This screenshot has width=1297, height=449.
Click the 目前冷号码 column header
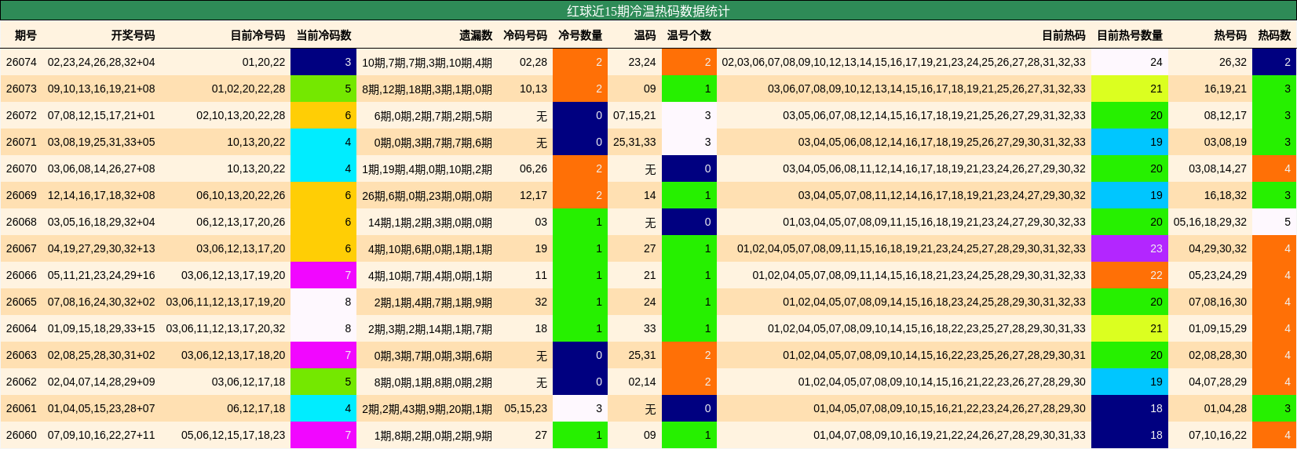(258, 35)
